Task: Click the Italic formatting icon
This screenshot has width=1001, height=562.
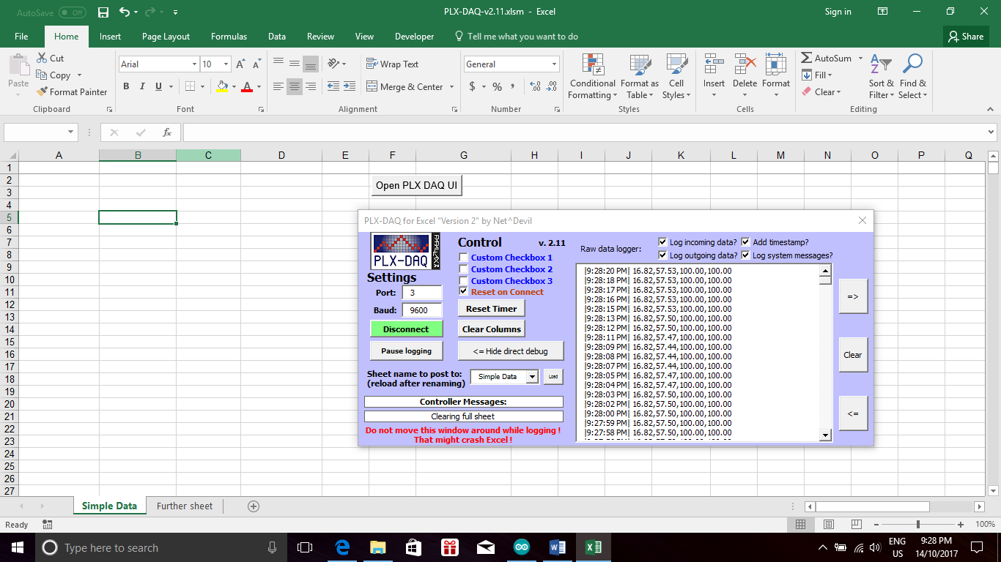Action: point(142,86)
